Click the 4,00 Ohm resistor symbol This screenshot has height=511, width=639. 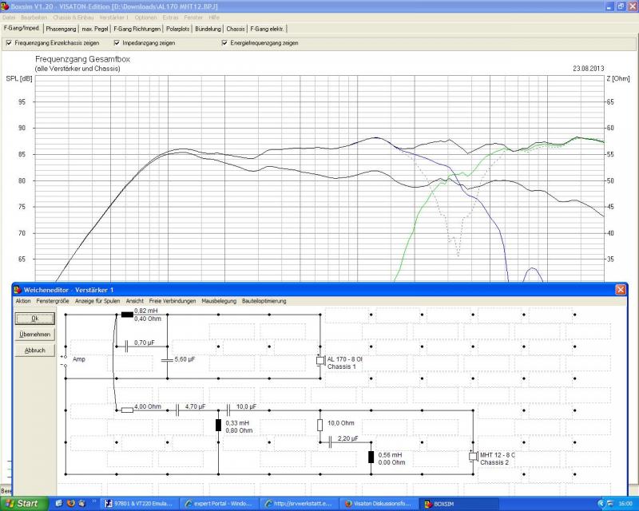pos(126,410)
